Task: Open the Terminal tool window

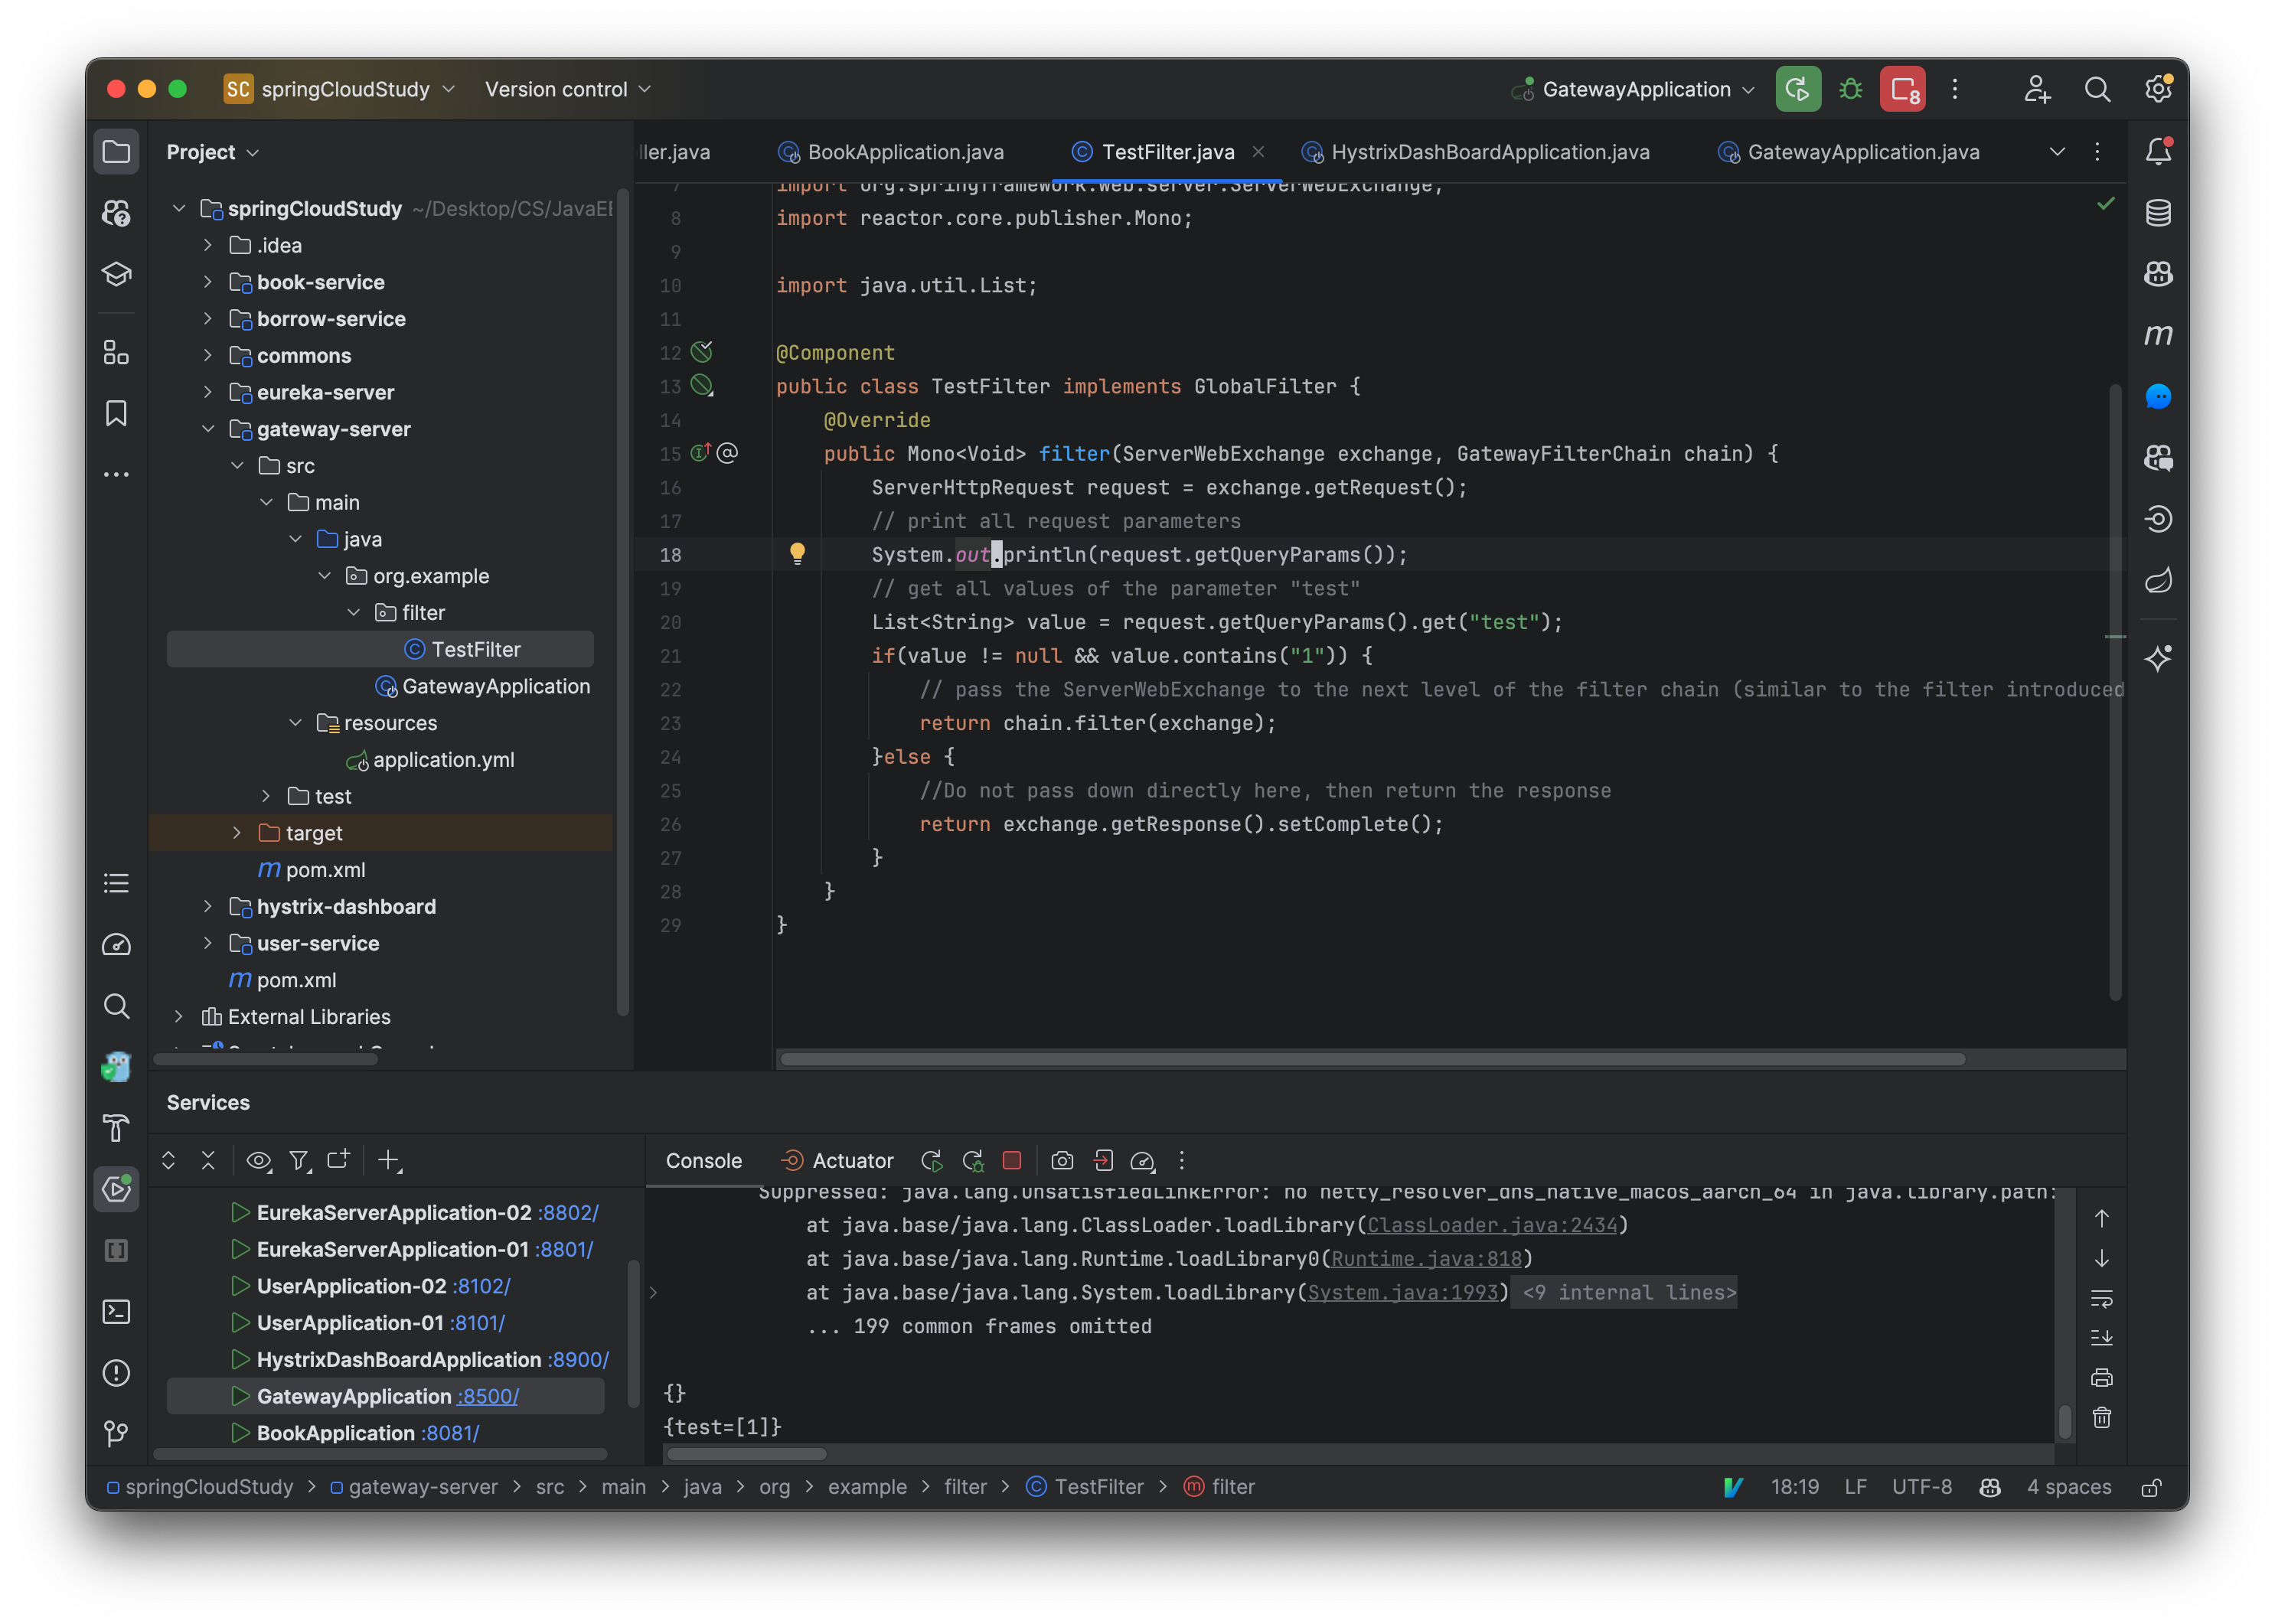Action: 116,1311
